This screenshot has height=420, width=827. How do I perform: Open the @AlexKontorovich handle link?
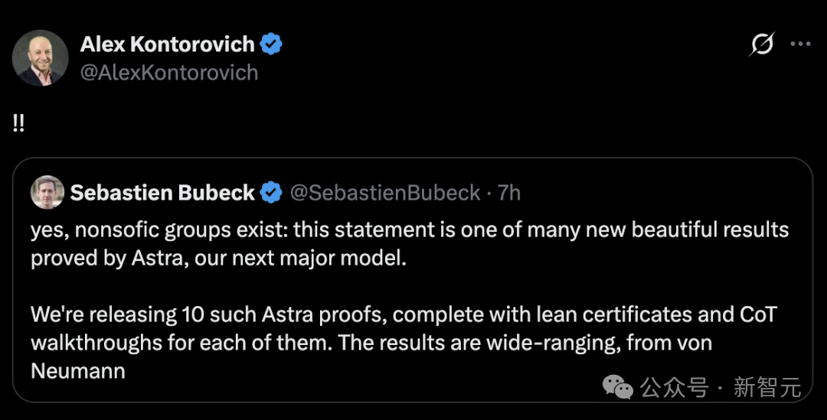(x=168, y=73)
